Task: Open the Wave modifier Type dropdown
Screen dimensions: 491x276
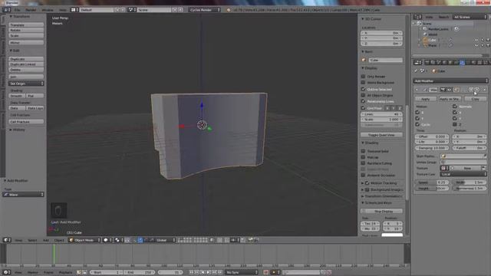Action: 23,194
